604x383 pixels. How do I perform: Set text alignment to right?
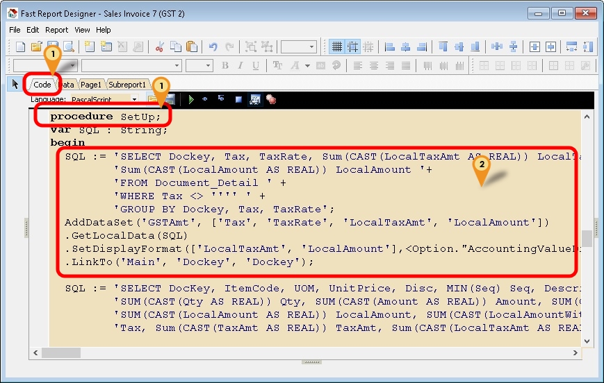[x=390, y=65]
